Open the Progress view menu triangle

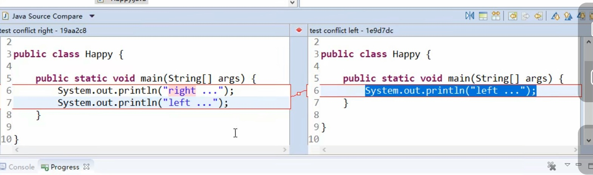pyautogui.click(x=567, y=165)
